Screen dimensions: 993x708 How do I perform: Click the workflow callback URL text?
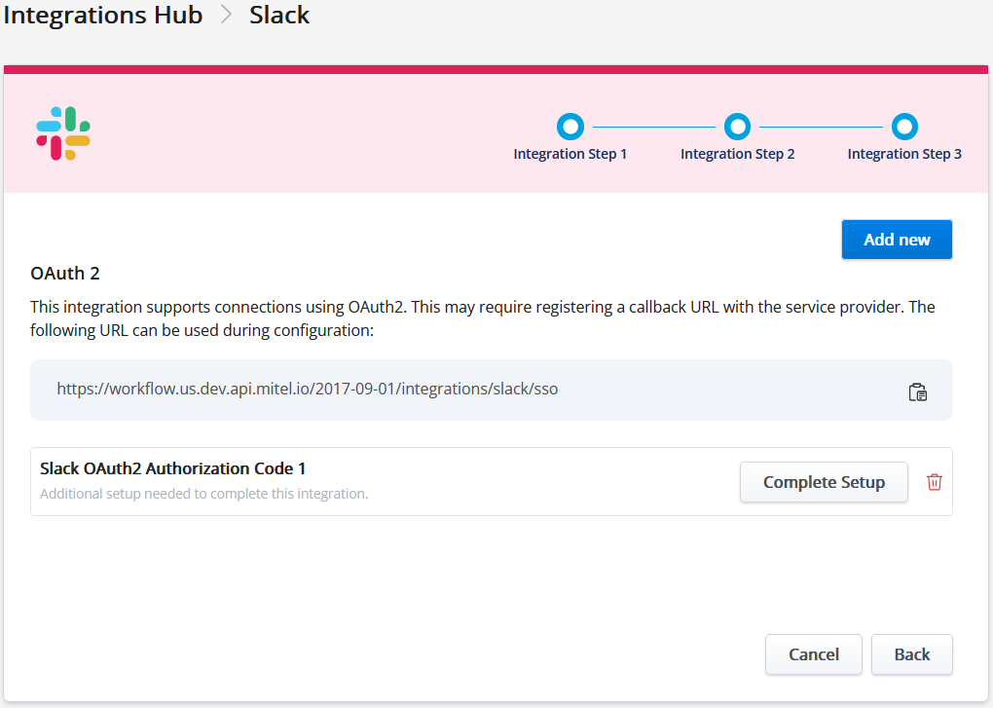pos(307,389)
